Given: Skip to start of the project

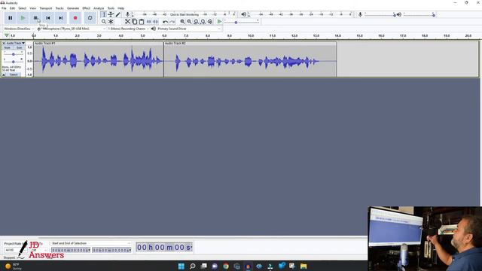Looking at the screenshot, I should [48, 18].
